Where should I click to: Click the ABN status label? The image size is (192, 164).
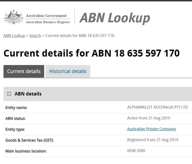(15, 119)
